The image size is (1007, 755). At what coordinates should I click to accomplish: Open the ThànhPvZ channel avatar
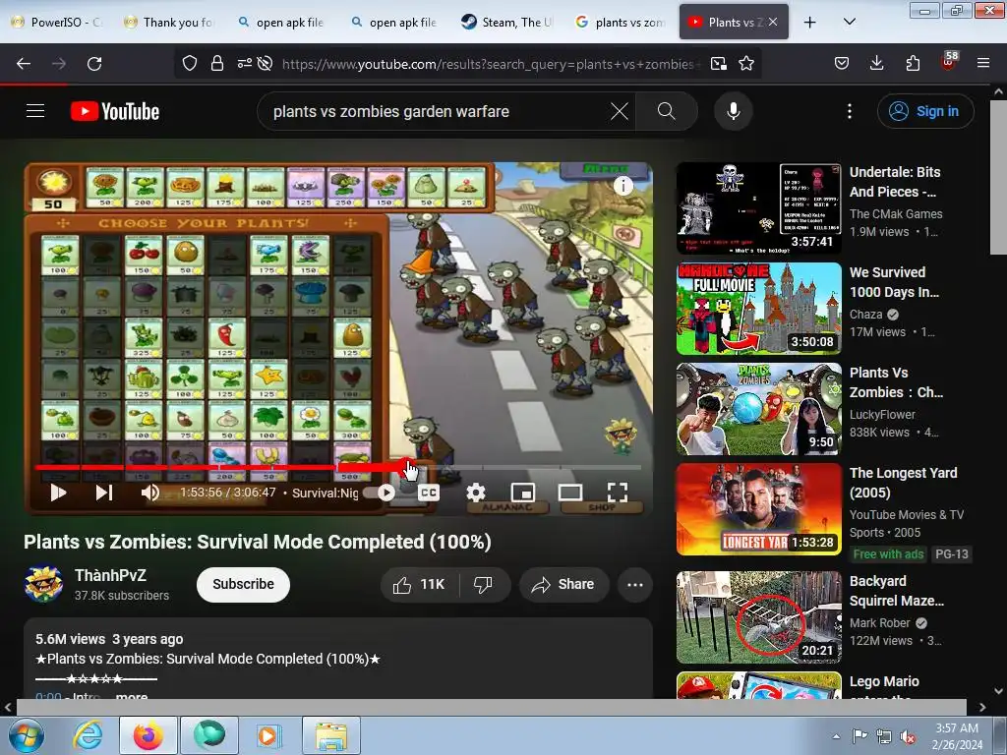(x=43, y=584)
